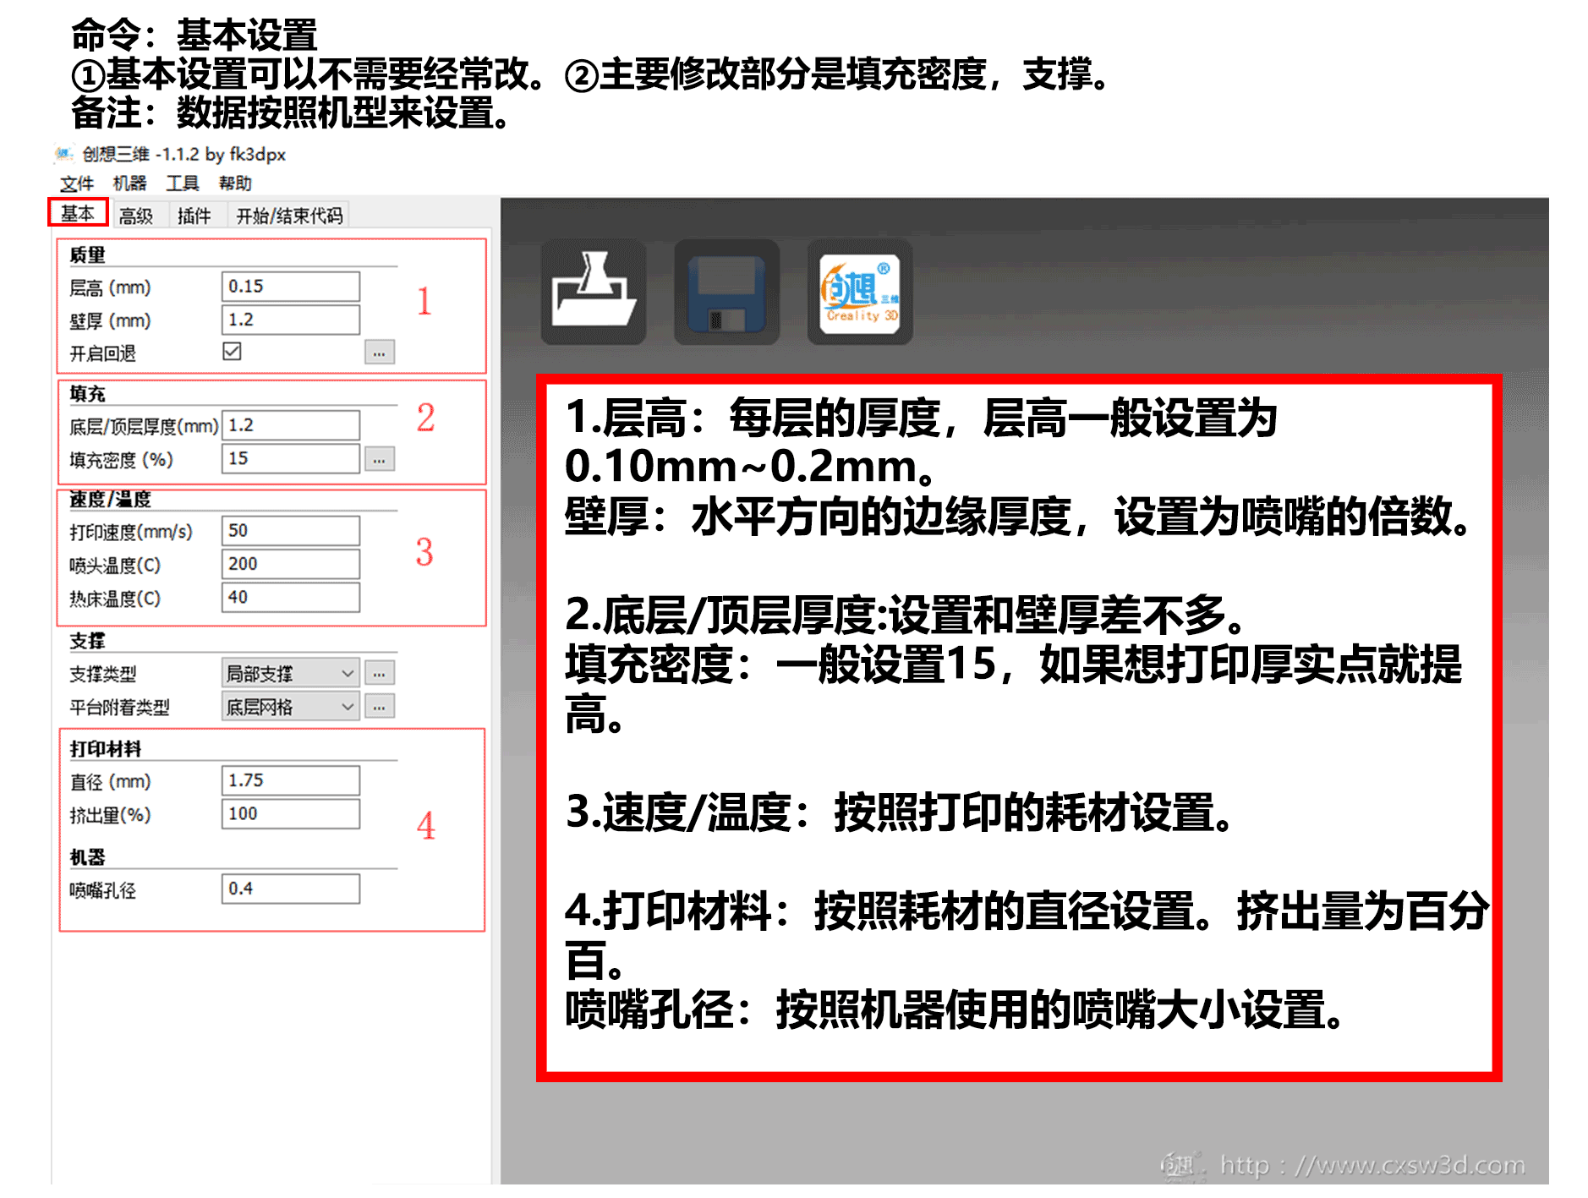Switch to the 插件 tab
This screenshot has width=1588, height=1198.
click(x=194, y=216)
